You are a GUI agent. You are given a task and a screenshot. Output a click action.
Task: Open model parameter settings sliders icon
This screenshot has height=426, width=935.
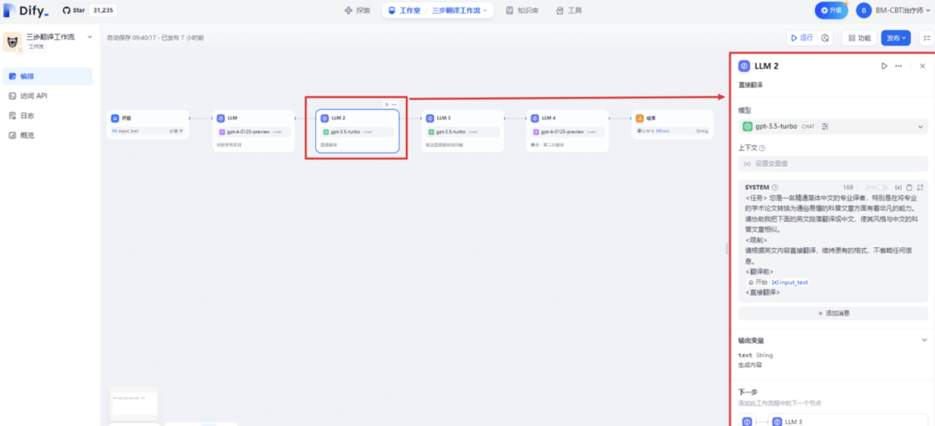825,126
